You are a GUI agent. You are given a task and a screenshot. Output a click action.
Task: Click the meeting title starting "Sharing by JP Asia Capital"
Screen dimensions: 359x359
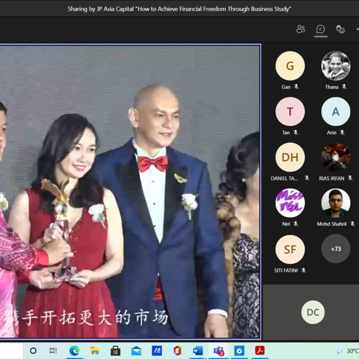pos(179,9)
